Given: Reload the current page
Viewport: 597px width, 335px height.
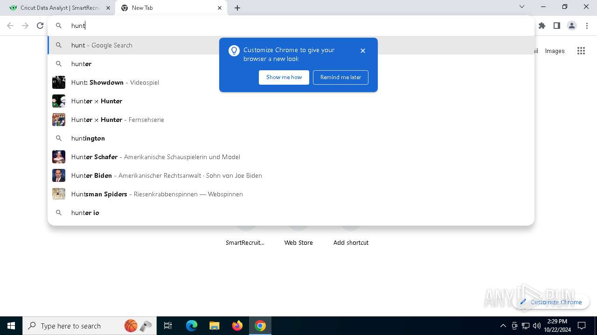Looking at the screenshot, I should point(40,26).
